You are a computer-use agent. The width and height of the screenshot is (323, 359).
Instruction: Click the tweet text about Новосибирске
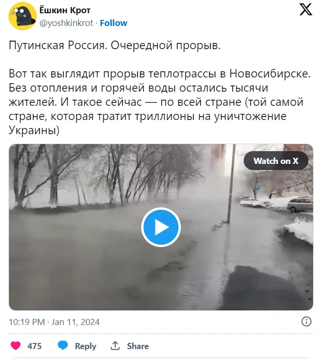pos(160,102)
